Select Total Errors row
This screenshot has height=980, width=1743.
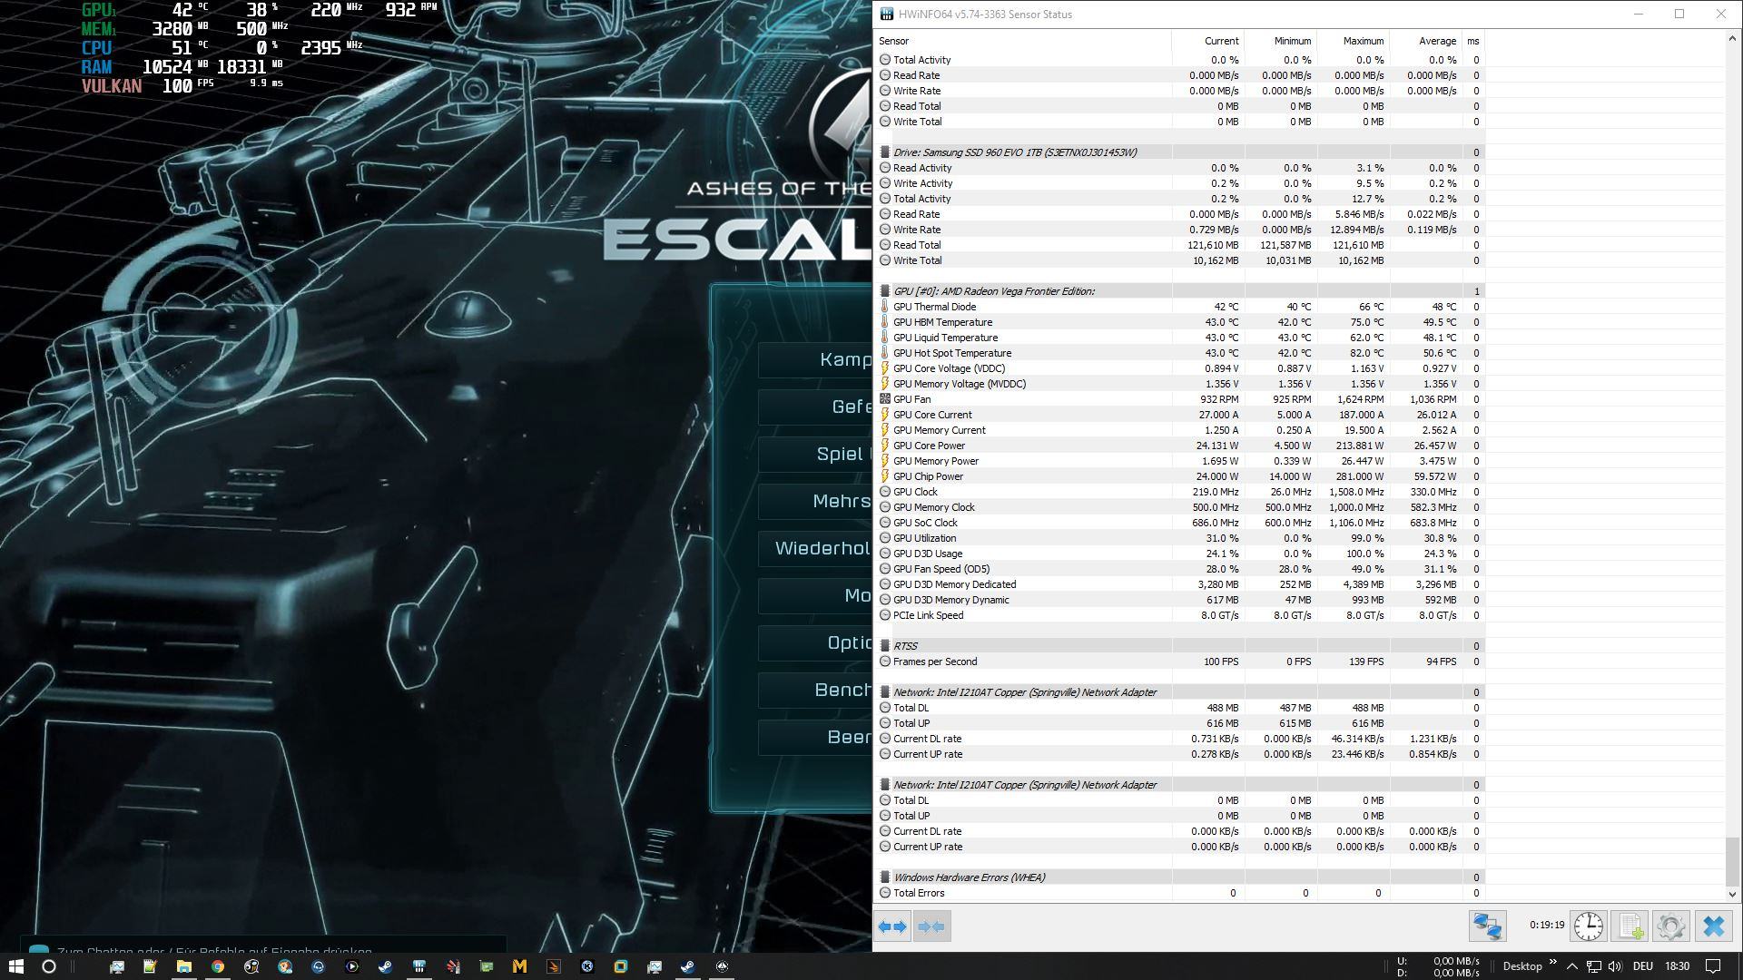[1180, 893]
